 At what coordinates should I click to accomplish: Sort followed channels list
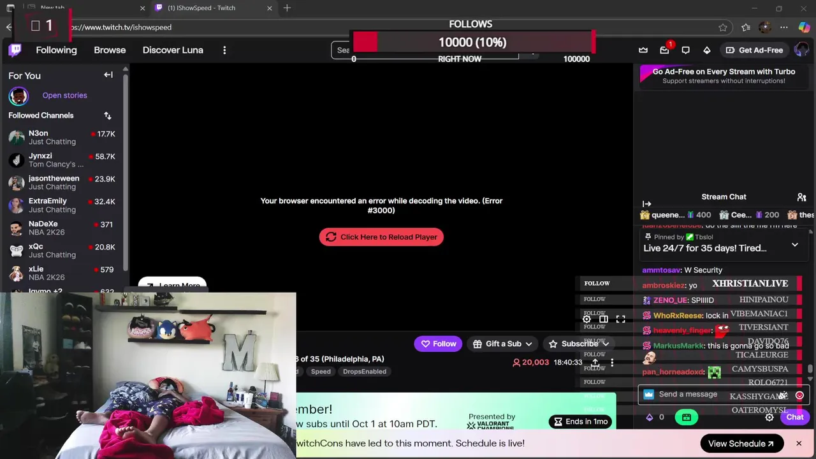[x=107, y=115]
